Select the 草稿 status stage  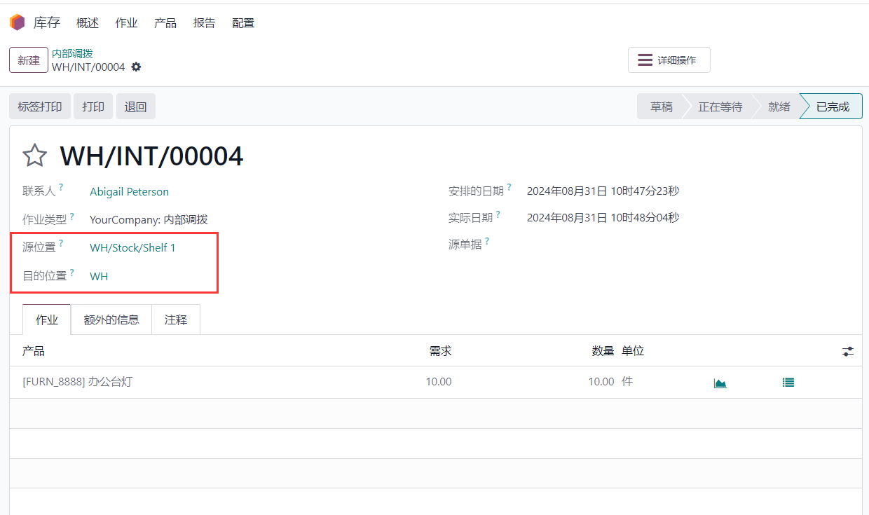(661, 107)
